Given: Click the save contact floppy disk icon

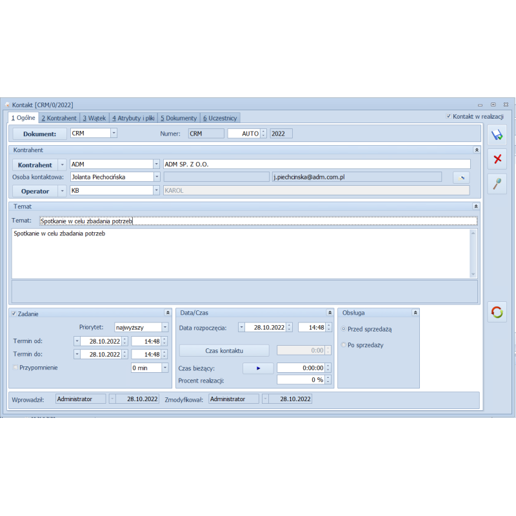Looking at the screenshot, I should click(x=497, y=135).
